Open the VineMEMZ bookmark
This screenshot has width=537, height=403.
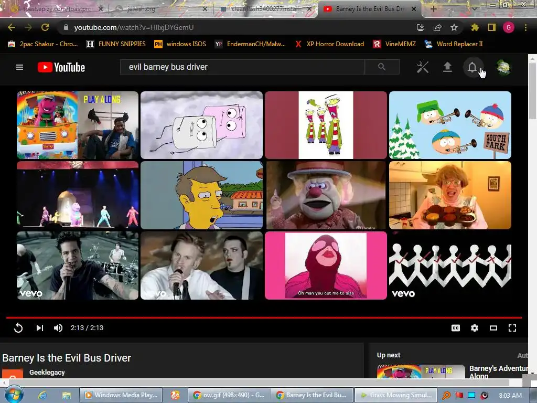(394, 44)
